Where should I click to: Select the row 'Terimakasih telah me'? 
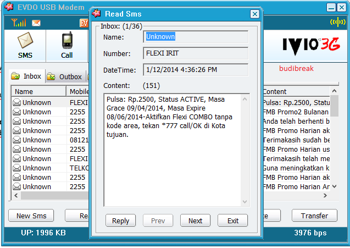(x=297, y=158)
